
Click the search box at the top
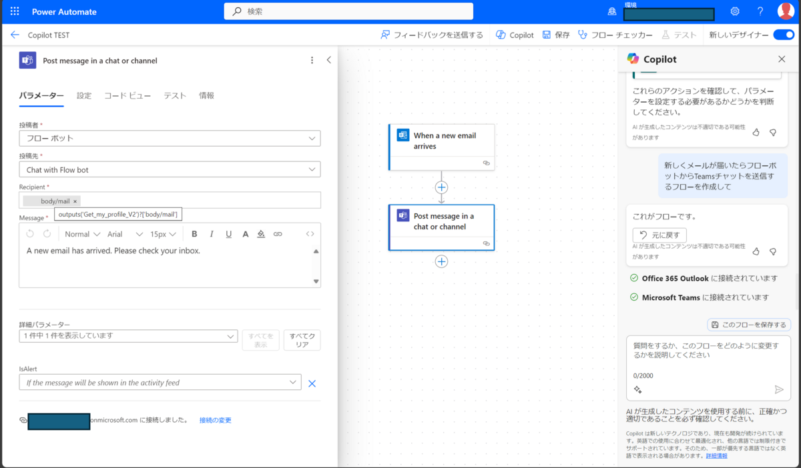(348, 11)
